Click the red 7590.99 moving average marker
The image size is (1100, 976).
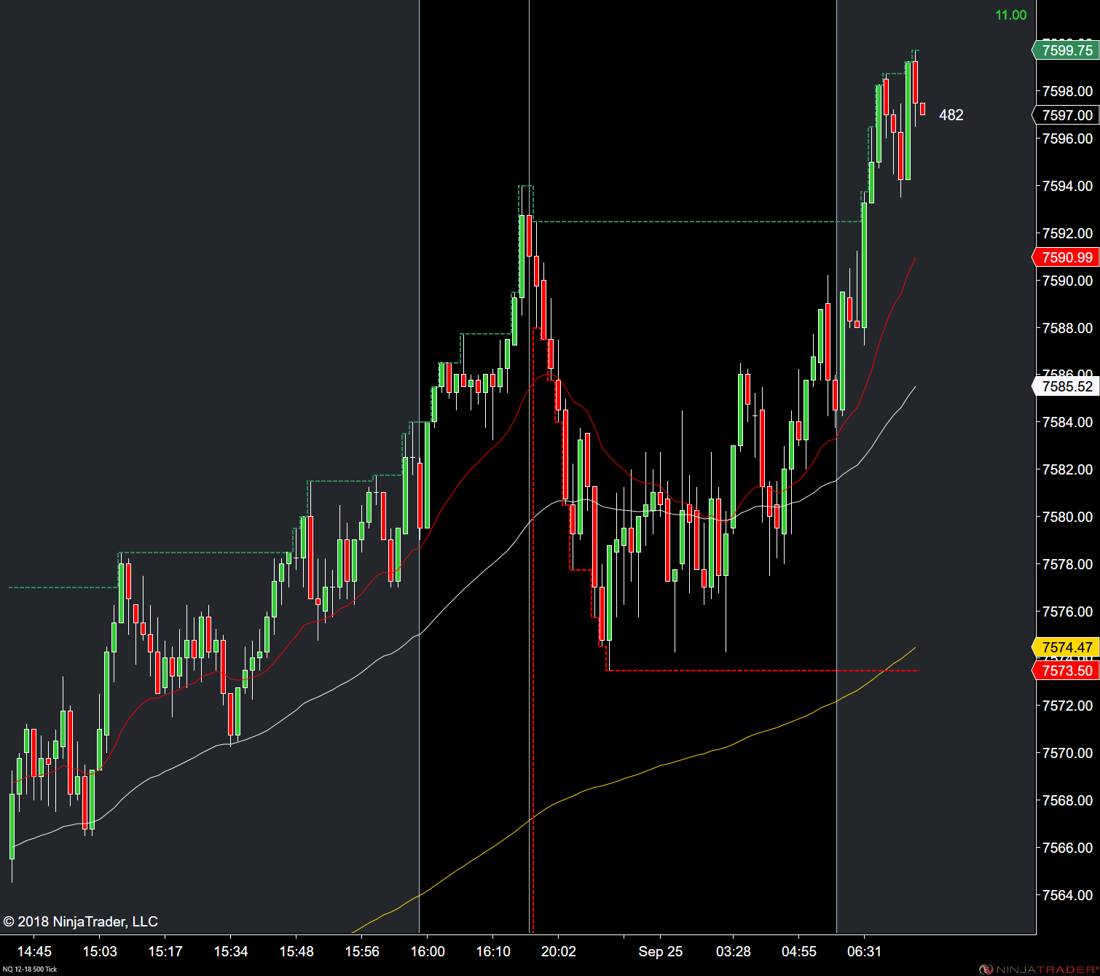tap(1066, 257)
